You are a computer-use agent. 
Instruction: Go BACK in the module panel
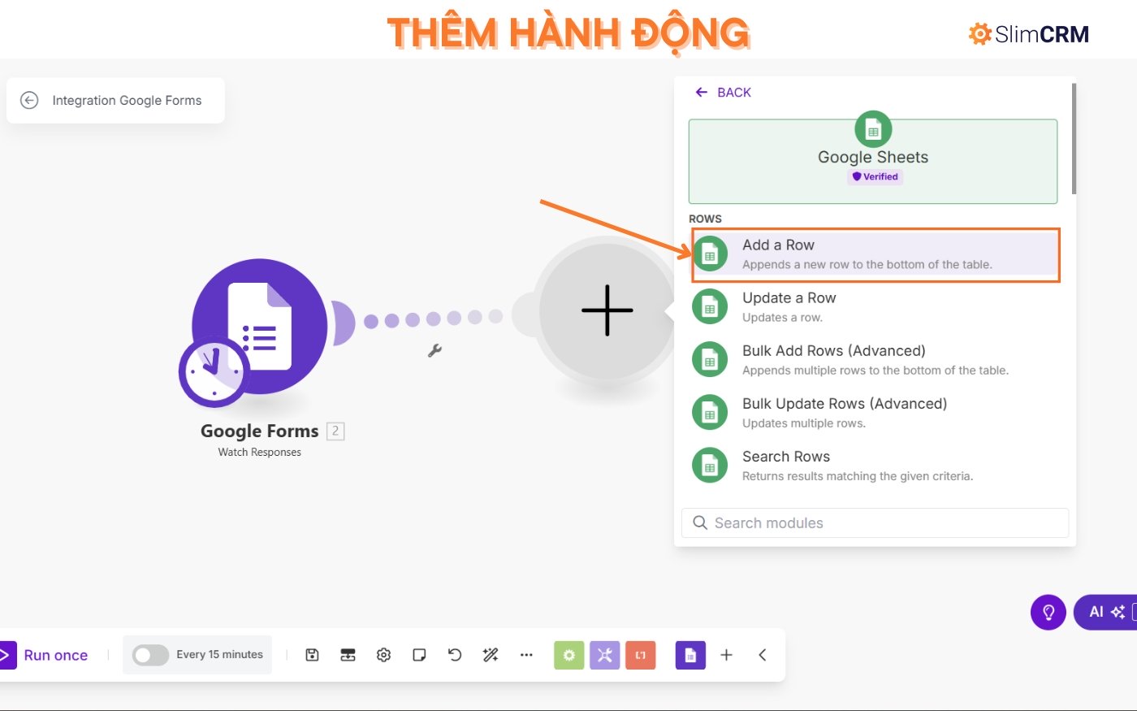(723, 93)
